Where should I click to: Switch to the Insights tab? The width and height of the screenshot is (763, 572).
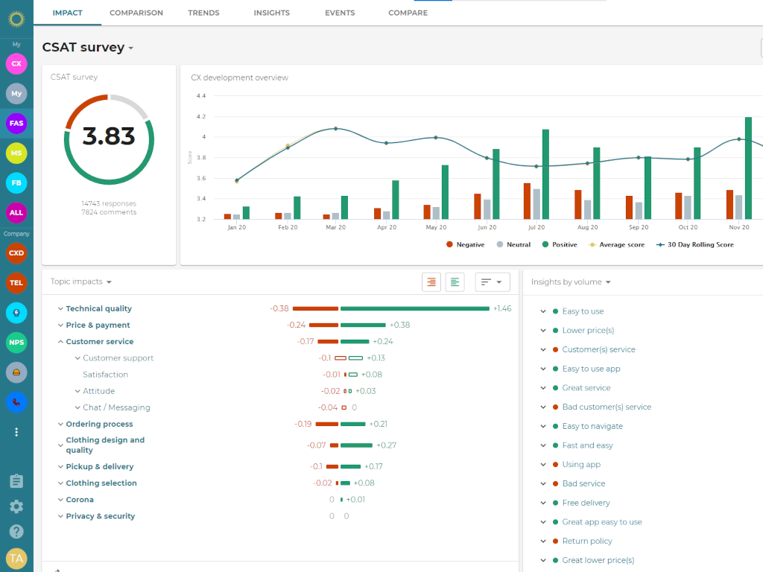tap(271, 13)
